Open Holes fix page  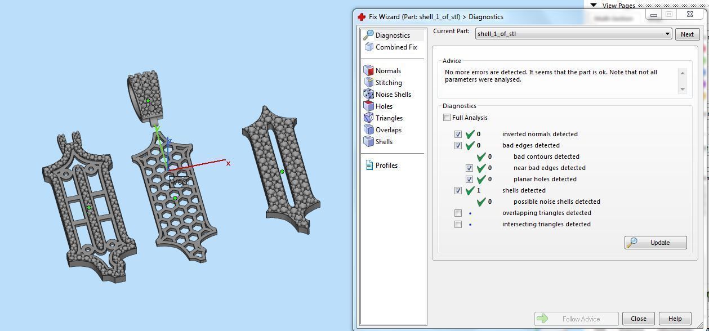click(x=384, y=106)
